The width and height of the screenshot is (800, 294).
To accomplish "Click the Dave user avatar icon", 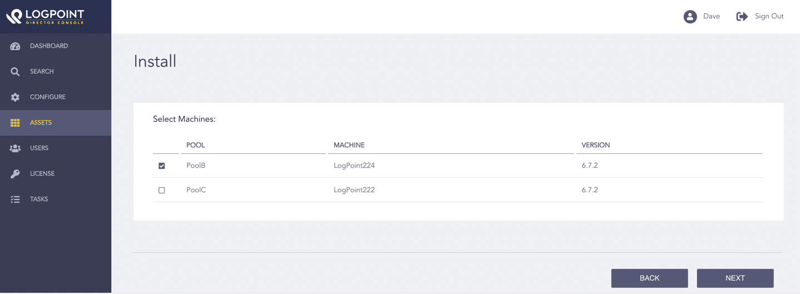I will 690,17.
